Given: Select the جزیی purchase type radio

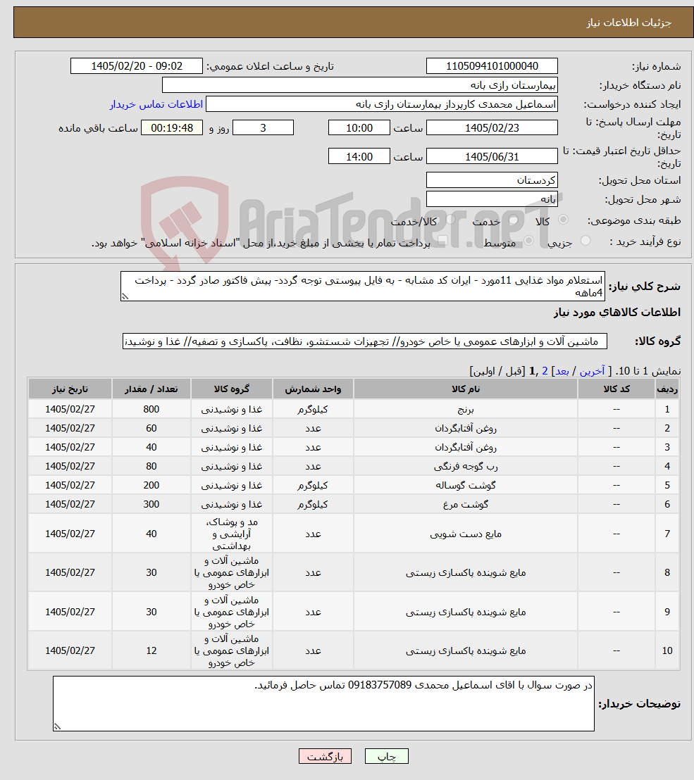Looking at the screenshot, I should point(585,241).
